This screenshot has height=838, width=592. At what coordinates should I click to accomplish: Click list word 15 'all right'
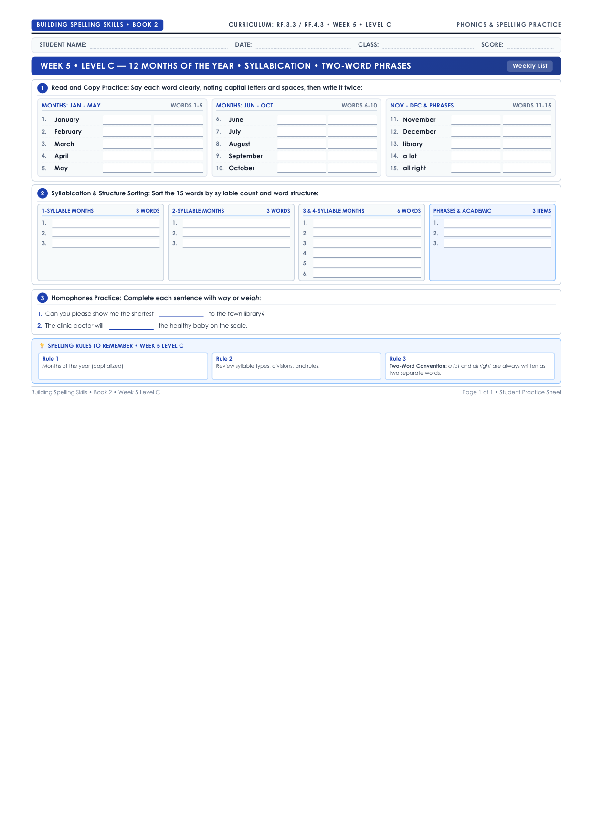tap(414, 168)
